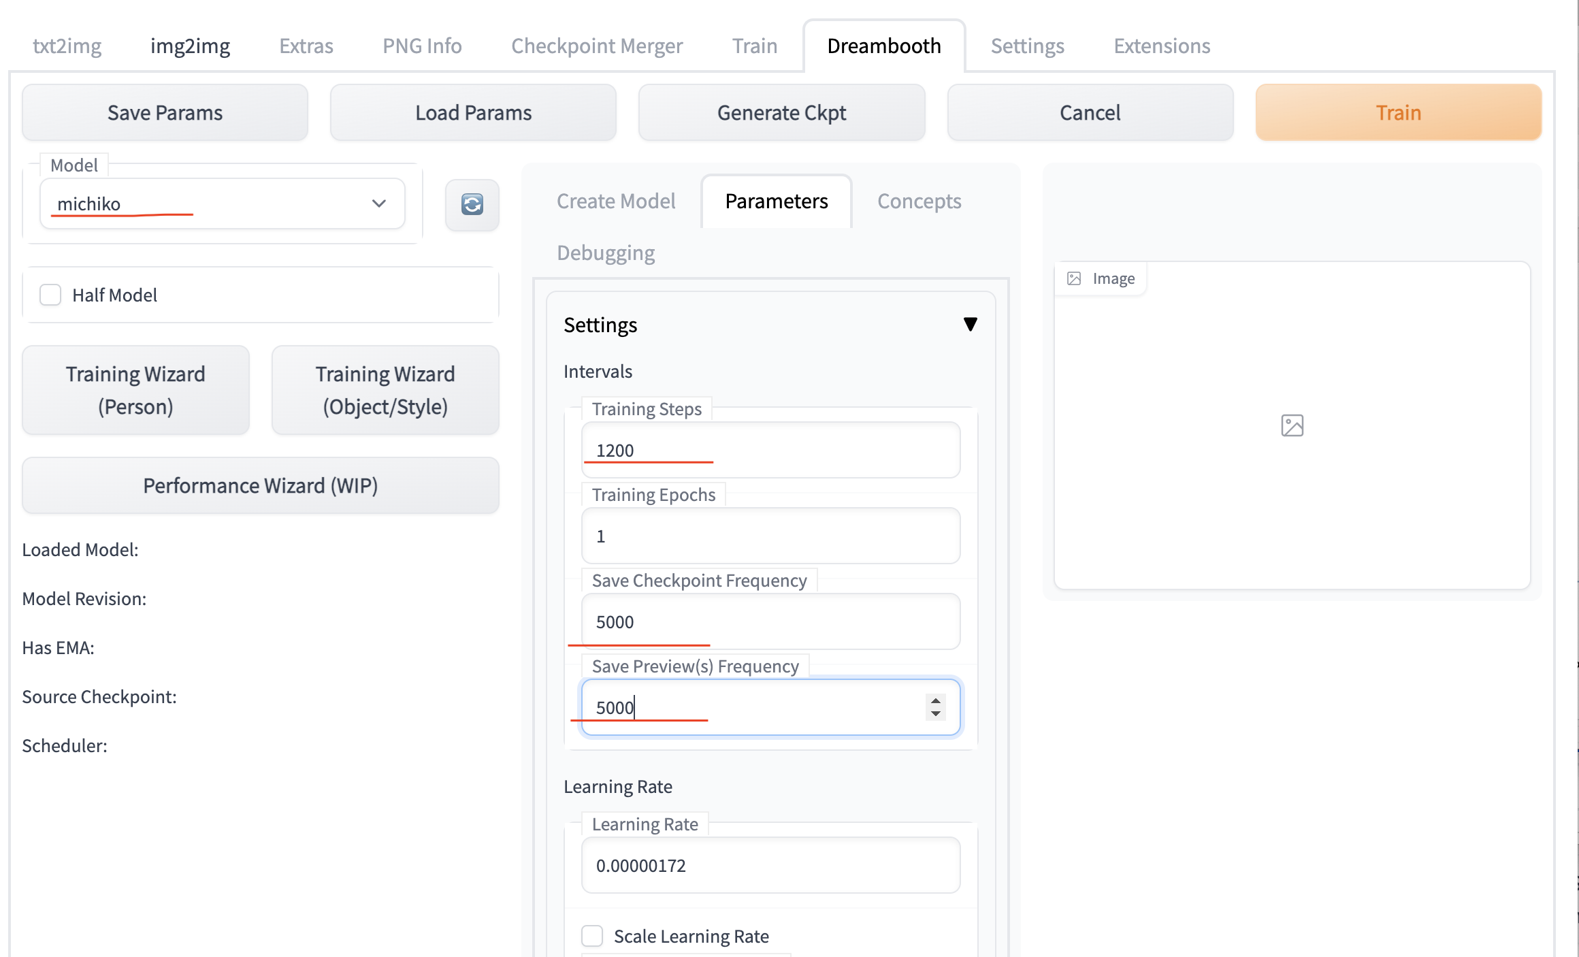Click the small Image label icon

point(1074,278)
